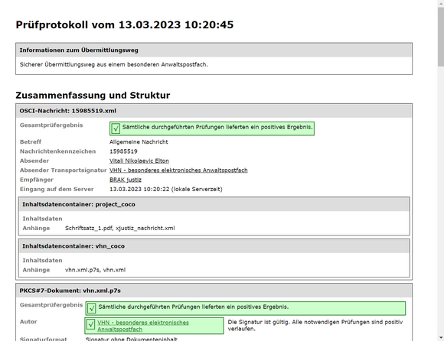Click the 'Nachrichtenkennzeichen' label
The image size is (444, 341).
coord(57,151)
